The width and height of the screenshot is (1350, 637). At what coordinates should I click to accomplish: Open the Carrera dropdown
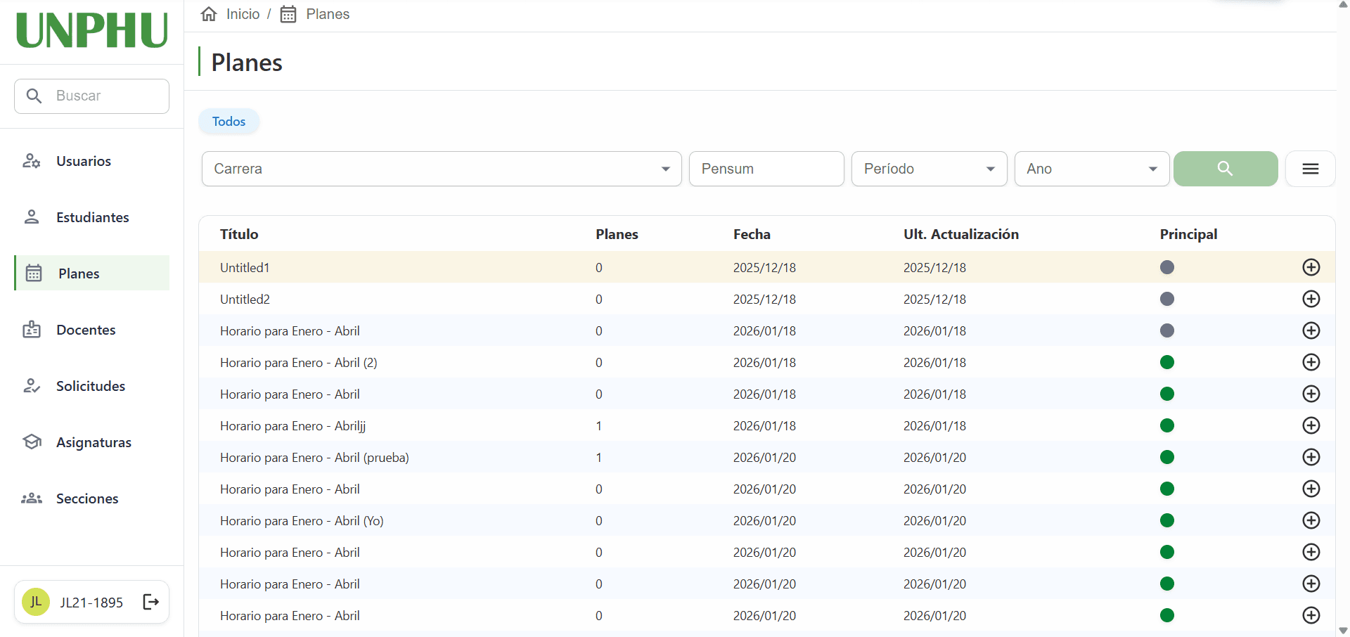(x=442, y=169)
